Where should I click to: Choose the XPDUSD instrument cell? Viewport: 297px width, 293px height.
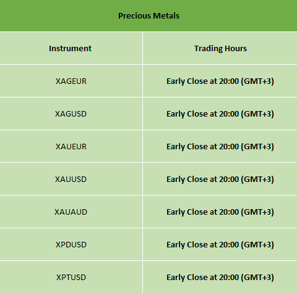tap(71, 244)
